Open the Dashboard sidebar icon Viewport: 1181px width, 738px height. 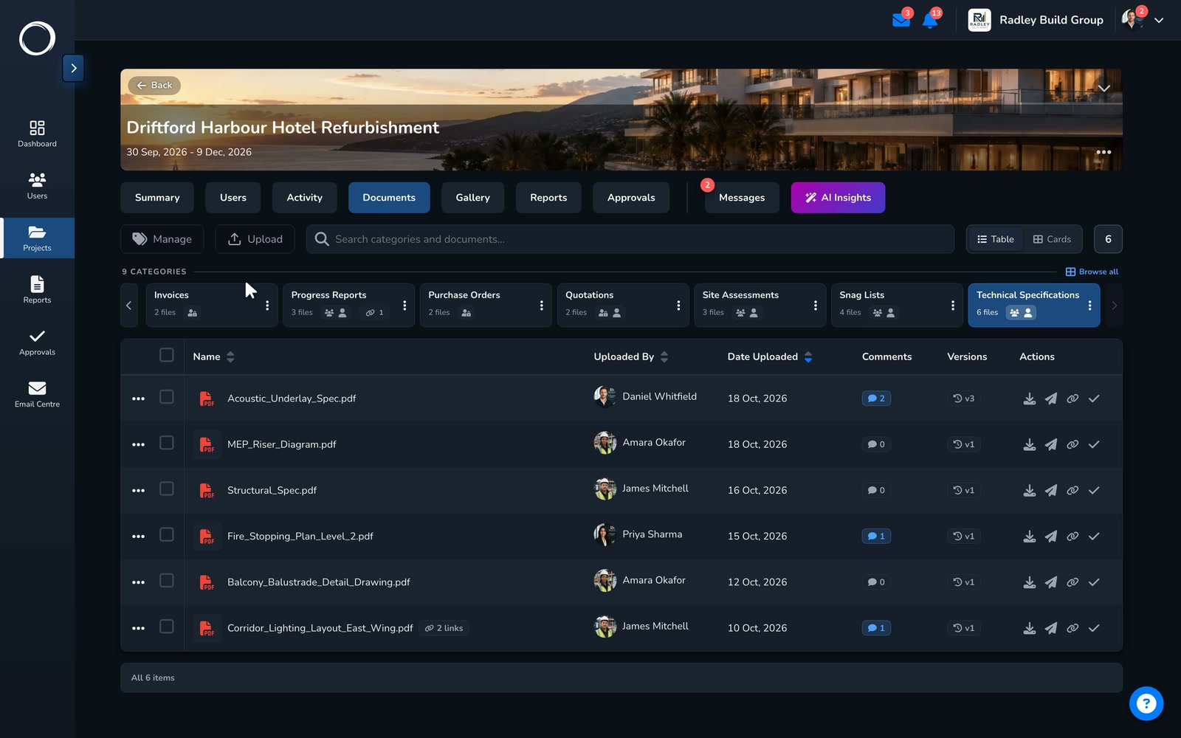click(37, 134)
